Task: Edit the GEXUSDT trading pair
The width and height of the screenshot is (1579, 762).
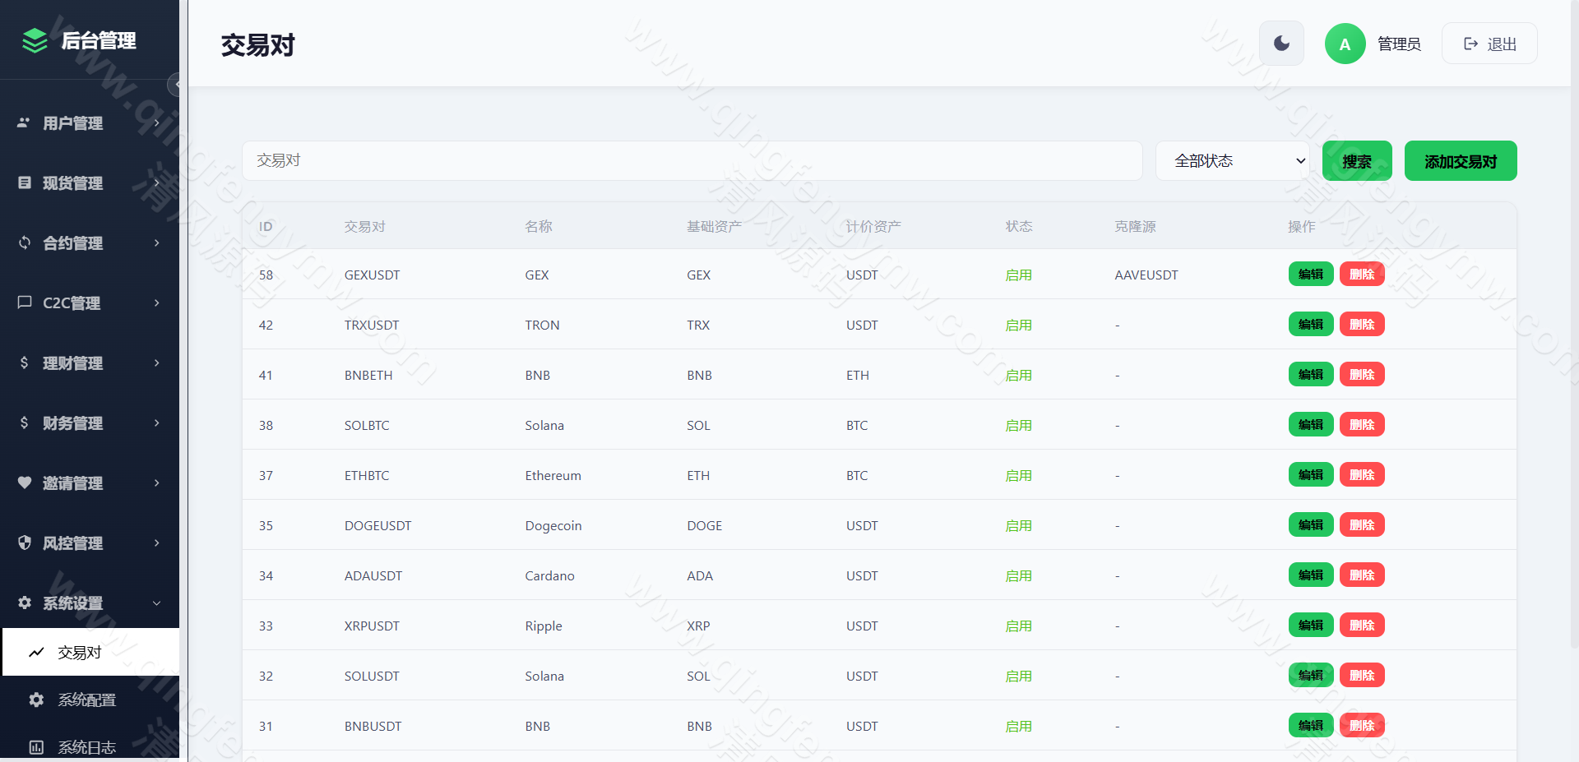Action: click(1311, 274)
